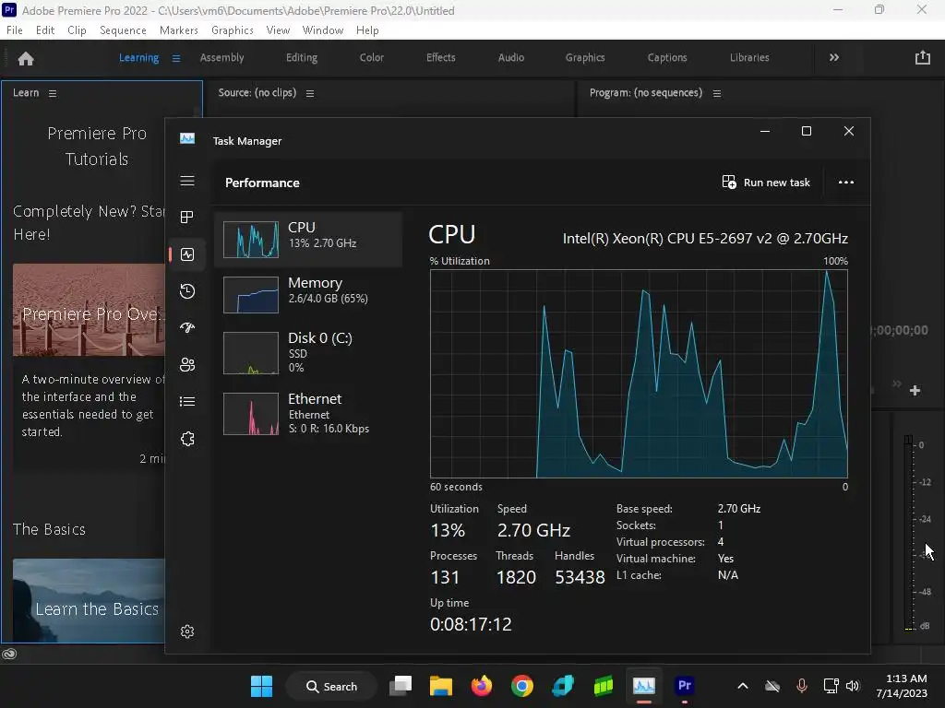Open the View menu
Viewport: 945px width, 708px height.
pyautogui.click(x=278, y=30)
